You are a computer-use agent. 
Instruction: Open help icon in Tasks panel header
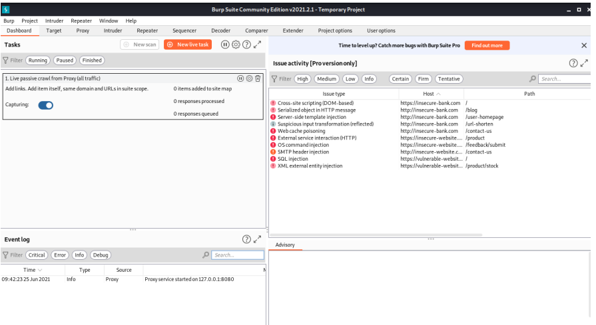[246, 45]
